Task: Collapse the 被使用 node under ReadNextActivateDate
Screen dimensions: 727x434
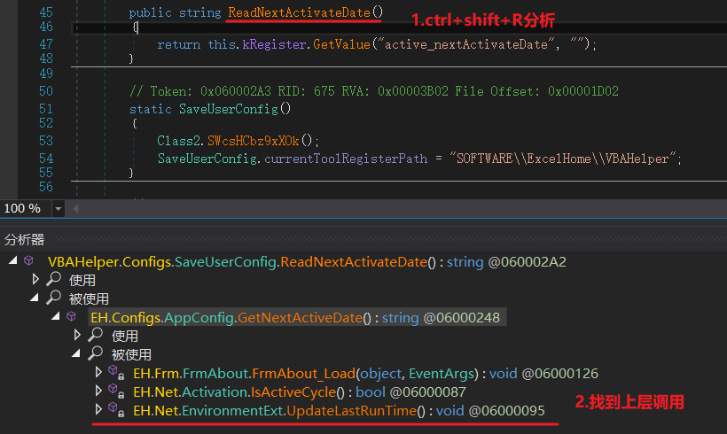Action: pos(35,298)
